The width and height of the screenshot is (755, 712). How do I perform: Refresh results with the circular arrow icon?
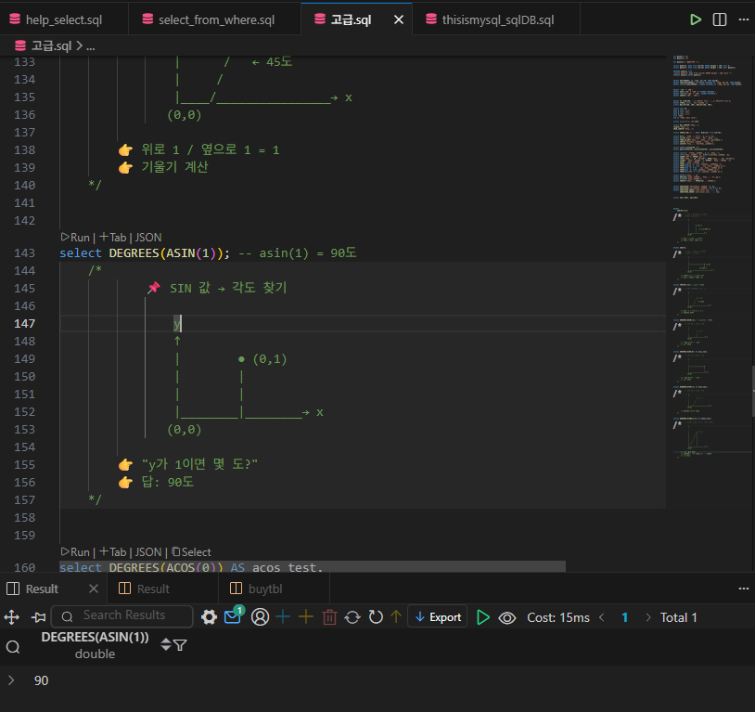[x=376, y=617]
